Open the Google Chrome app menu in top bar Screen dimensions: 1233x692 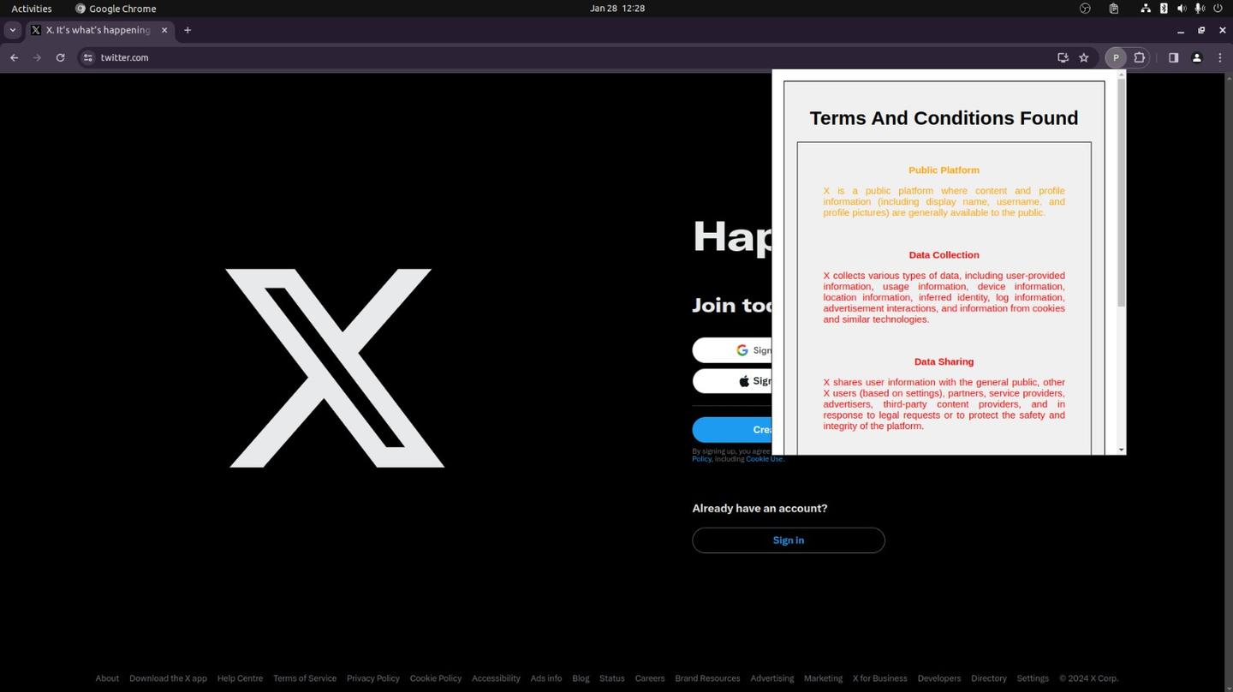point(116,9)
